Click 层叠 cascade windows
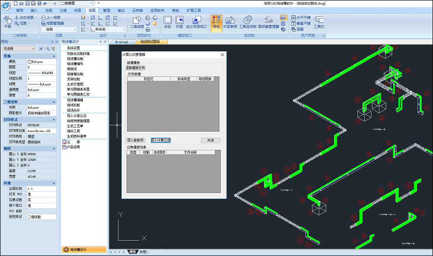 (x=298, y=29)
